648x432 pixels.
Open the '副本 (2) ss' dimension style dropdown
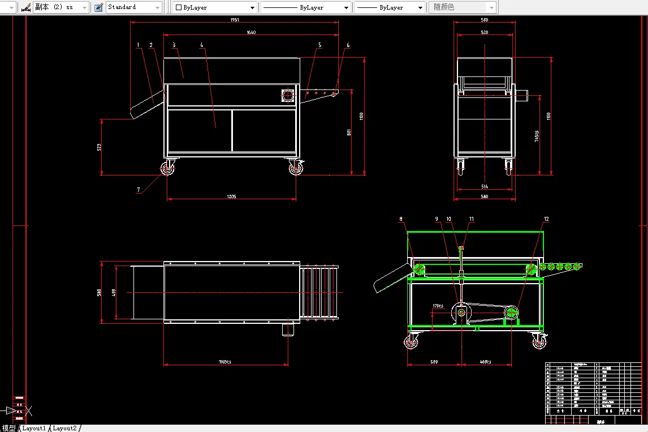[61, 7]
